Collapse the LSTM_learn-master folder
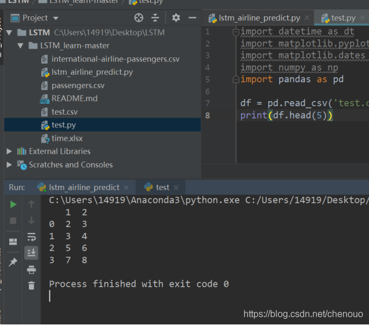The image size is (369, 325). pyautogui.click(x=20, y=46)
